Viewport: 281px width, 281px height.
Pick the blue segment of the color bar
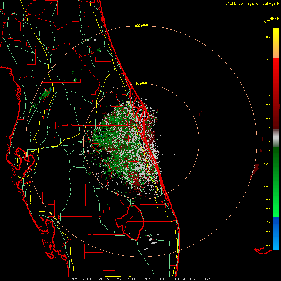276,234
